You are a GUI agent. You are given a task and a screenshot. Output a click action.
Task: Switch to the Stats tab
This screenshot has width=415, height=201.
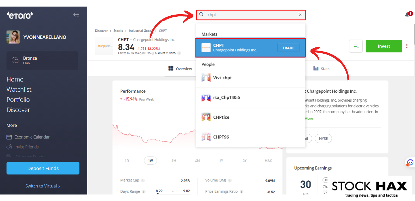click(x=321, y=68)
